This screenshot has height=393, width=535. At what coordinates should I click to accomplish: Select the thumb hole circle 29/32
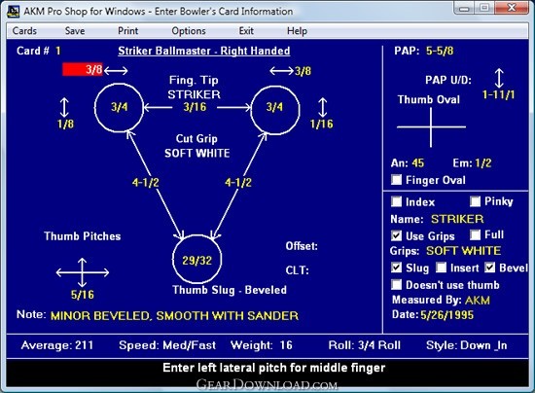coord(196,259)
